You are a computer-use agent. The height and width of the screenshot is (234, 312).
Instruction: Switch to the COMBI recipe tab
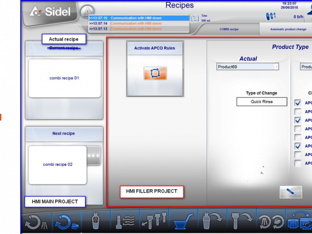pyautogui.click(x=229, y=29)
